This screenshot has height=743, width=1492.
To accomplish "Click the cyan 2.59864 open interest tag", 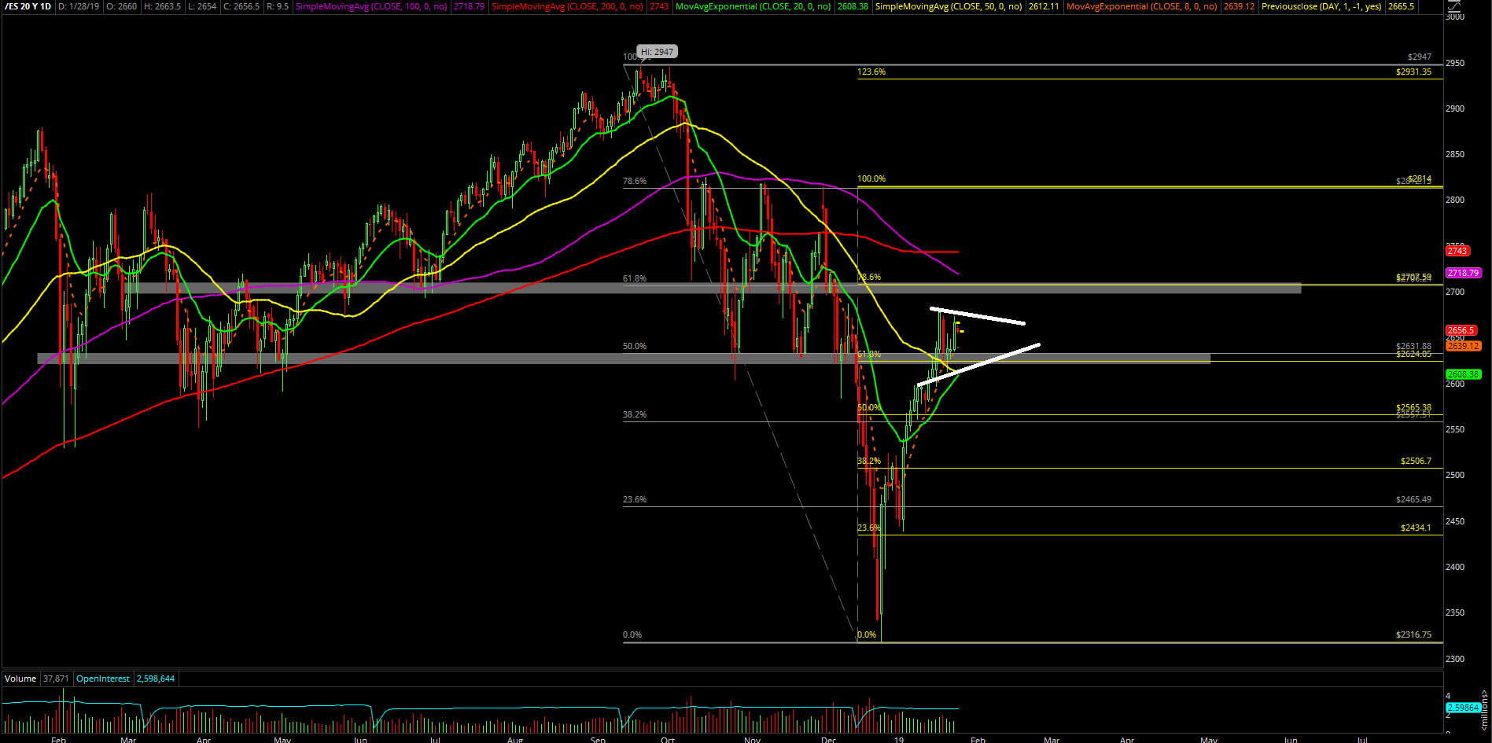I will coord(1463,708).
